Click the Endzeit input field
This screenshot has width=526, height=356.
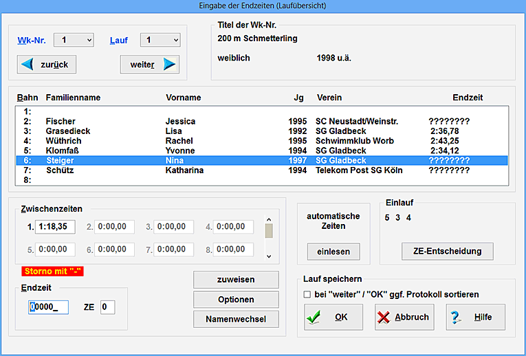tap(48, 307)
